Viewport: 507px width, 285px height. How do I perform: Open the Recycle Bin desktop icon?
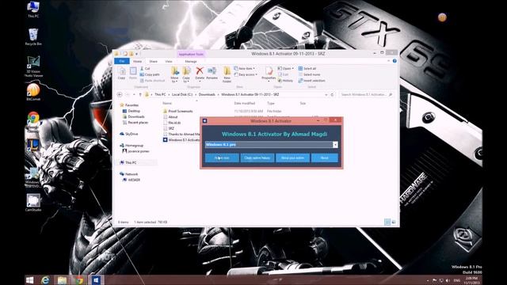coord(33,37)
